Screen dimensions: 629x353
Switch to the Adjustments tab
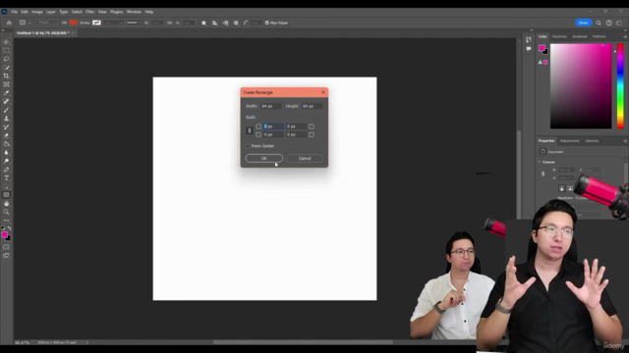point(570,141)
